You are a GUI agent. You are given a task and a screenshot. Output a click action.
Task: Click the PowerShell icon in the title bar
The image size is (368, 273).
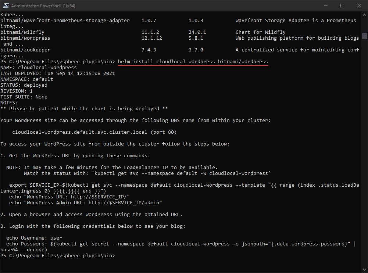click(6, 6)
